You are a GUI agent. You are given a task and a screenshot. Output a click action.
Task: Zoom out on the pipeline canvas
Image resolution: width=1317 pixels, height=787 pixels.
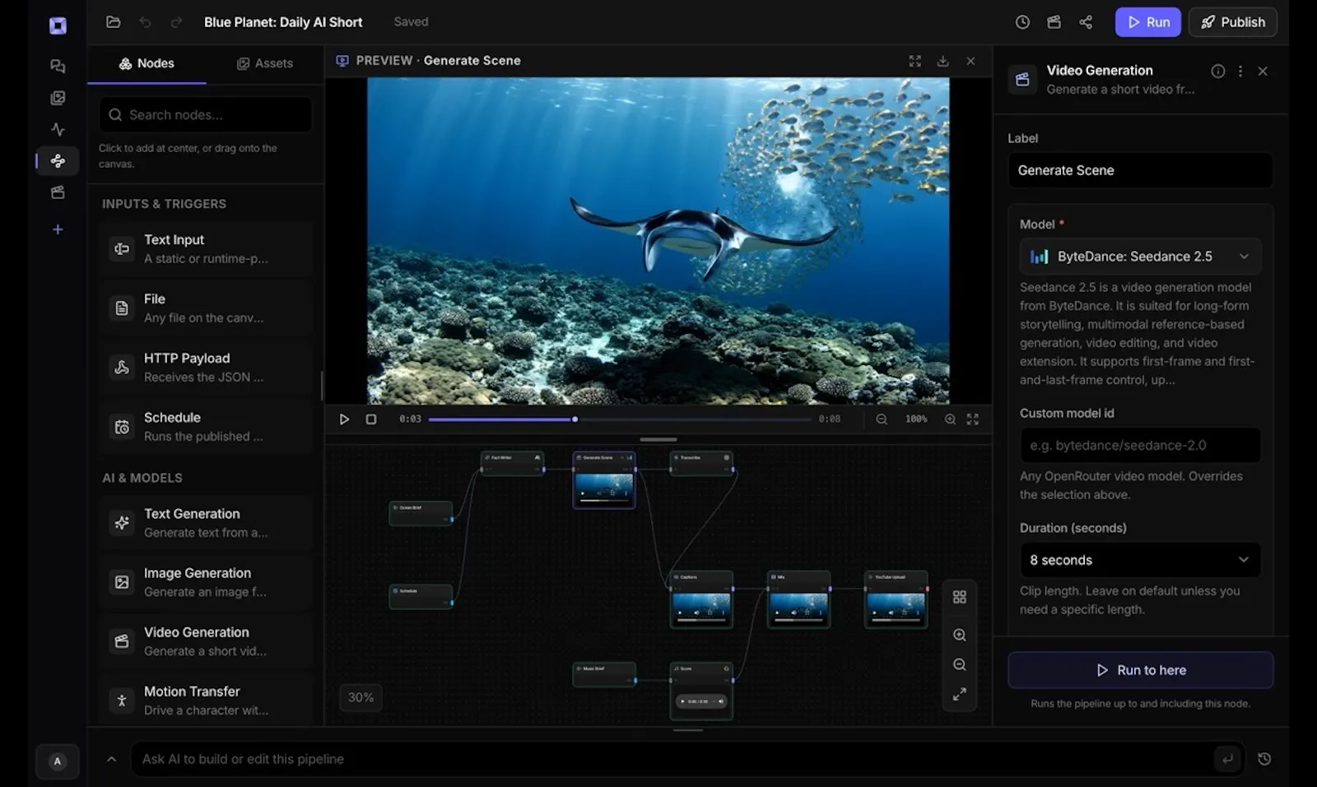pos(960,664)
